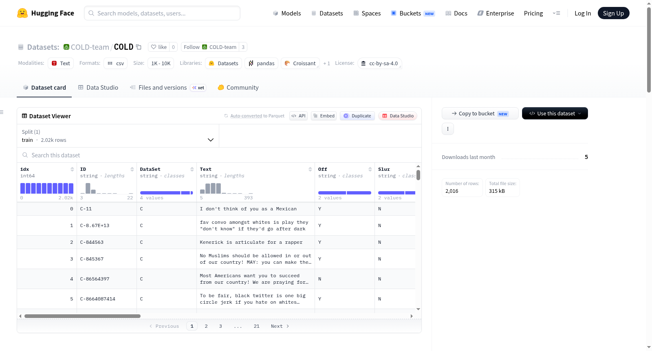This screenshot has height=351, width=652.
Task: Click Copy to bucket button
Action: [480, 113]
